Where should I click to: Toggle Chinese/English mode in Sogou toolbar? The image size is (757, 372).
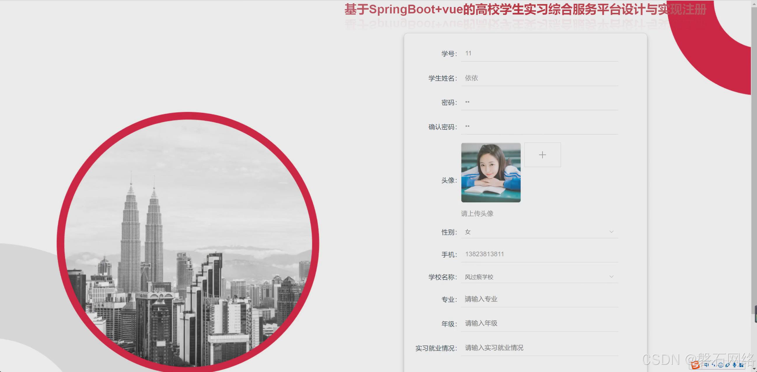click(x=707, y=365)
